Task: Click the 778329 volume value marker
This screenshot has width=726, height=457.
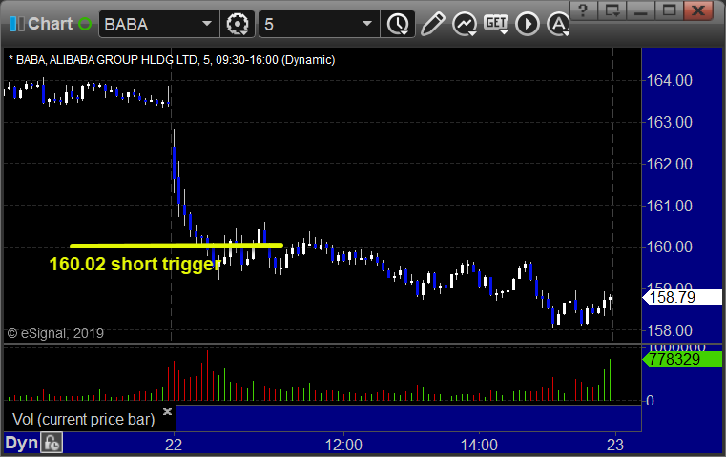Action: pyautogui.click(x=682, y=359)
